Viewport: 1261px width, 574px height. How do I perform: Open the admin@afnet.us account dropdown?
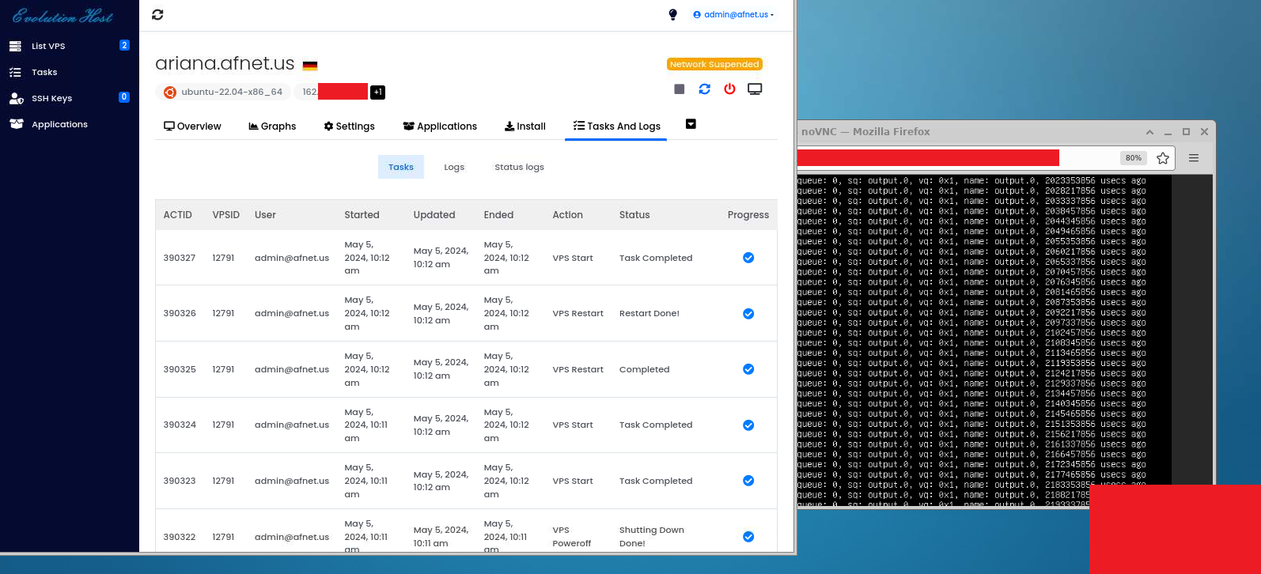pos(734,14)
